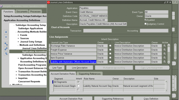Maximize the Journal Lines Definitions window
The image size is (179, 100).
click(167, 2)
